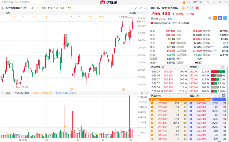Click the 指标 indicators label

coord(8,13)
